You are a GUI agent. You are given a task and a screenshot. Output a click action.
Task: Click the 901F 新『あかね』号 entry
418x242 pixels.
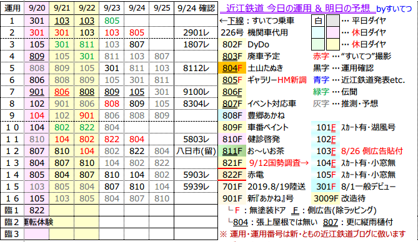tap(258, 198)
